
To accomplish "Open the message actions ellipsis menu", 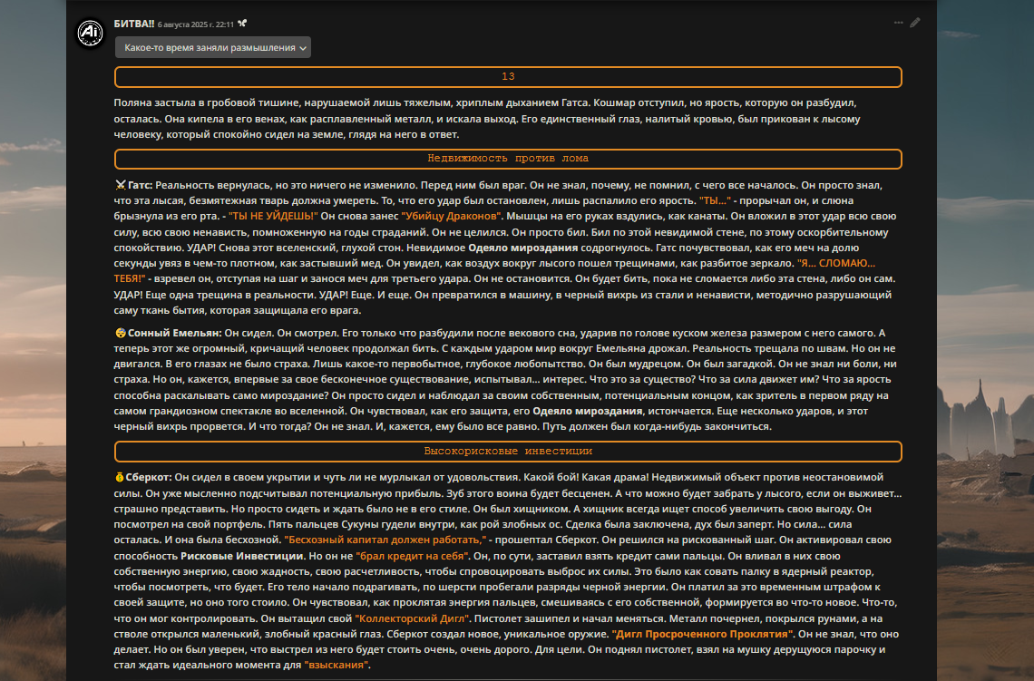I will tap(898, 23).
